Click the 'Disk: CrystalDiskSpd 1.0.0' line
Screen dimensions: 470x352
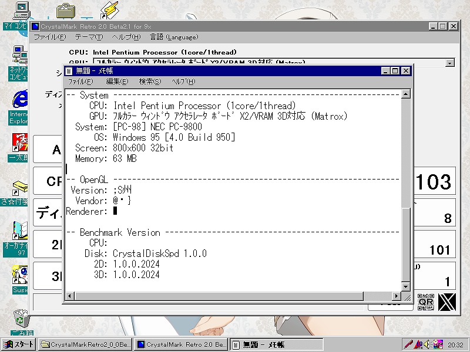click(145, 253)
